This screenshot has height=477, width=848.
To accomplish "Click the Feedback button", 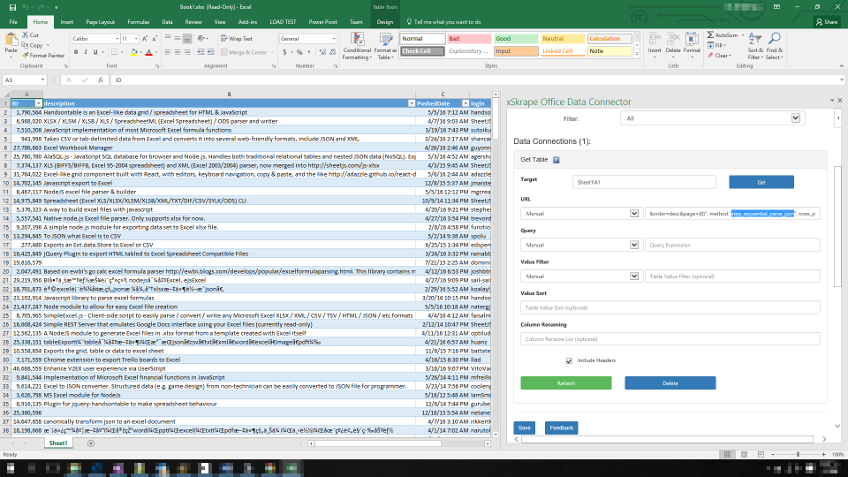I will (562, 428).
